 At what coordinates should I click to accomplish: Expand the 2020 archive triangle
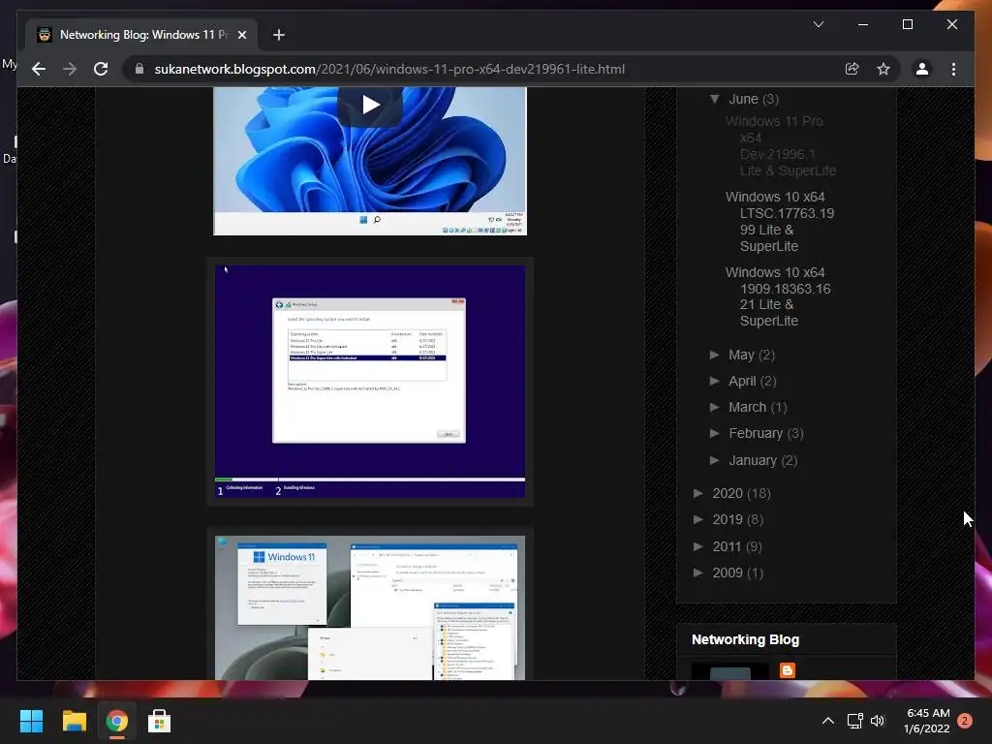(698, 493)
